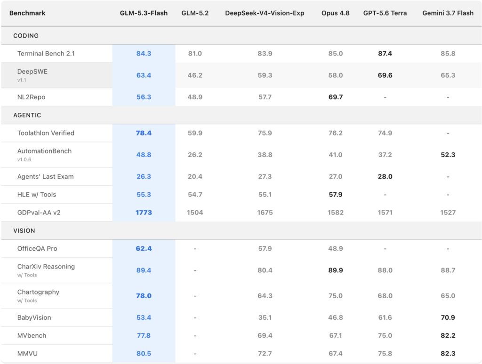Image resolution: width=482 pixels, height=364 pixels.
Task: Select the OfficeQA Pro row label
Action: [37, 248]
